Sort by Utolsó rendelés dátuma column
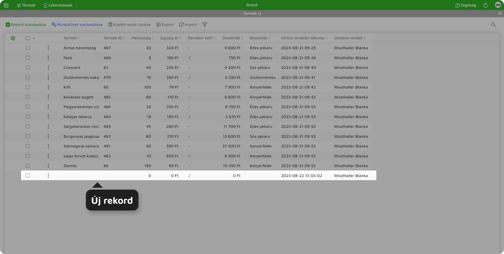The width and height of the screenshot is (504, 254). point(304,38)
